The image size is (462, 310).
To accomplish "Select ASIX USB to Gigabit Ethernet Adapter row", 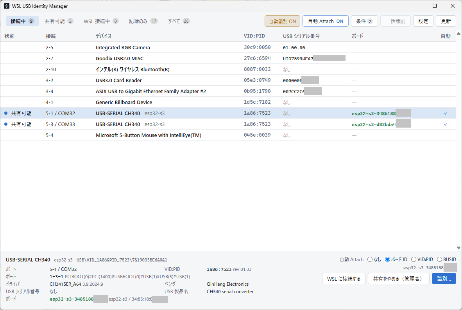I will coord(228,92).
